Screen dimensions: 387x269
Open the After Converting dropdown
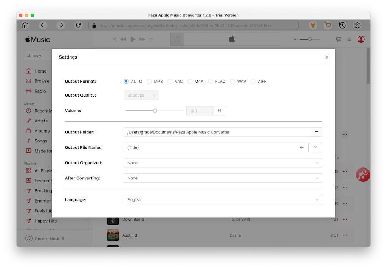pyautogui.click(x=223, y=178)
